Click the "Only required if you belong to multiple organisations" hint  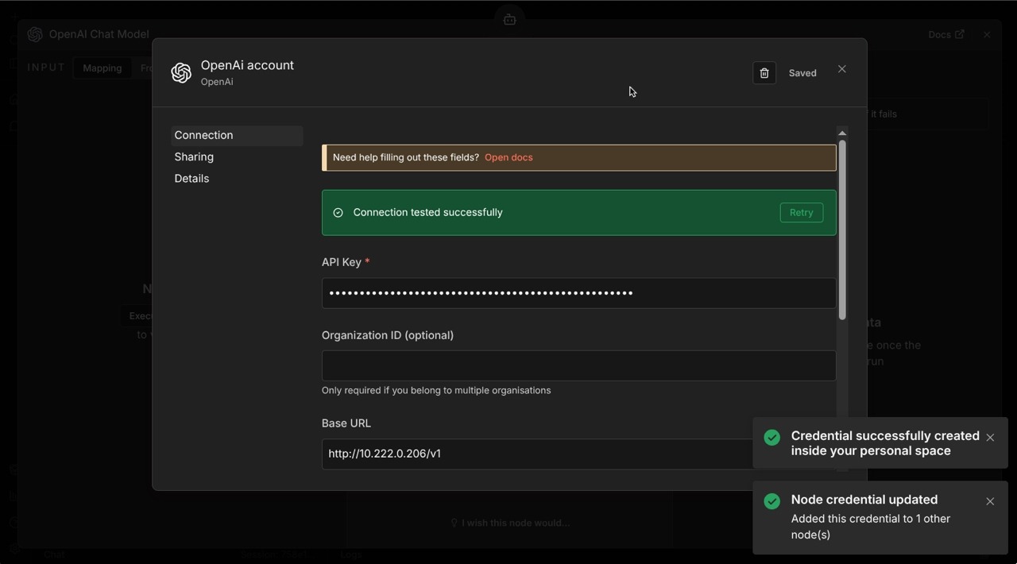pos(436,390)
